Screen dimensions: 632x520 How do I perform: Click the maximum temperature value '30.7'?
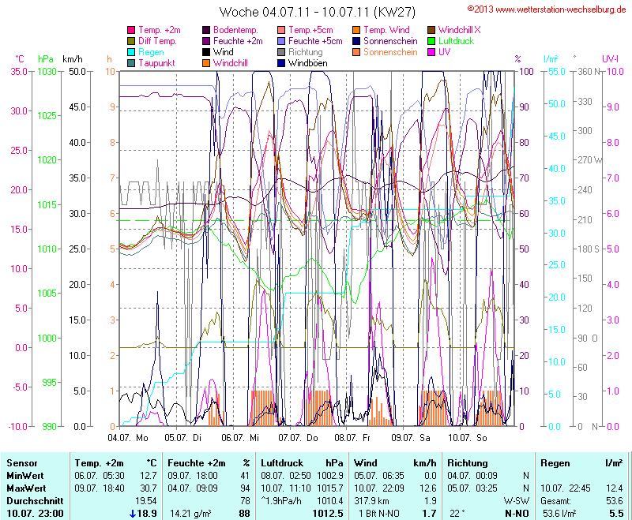149,488
